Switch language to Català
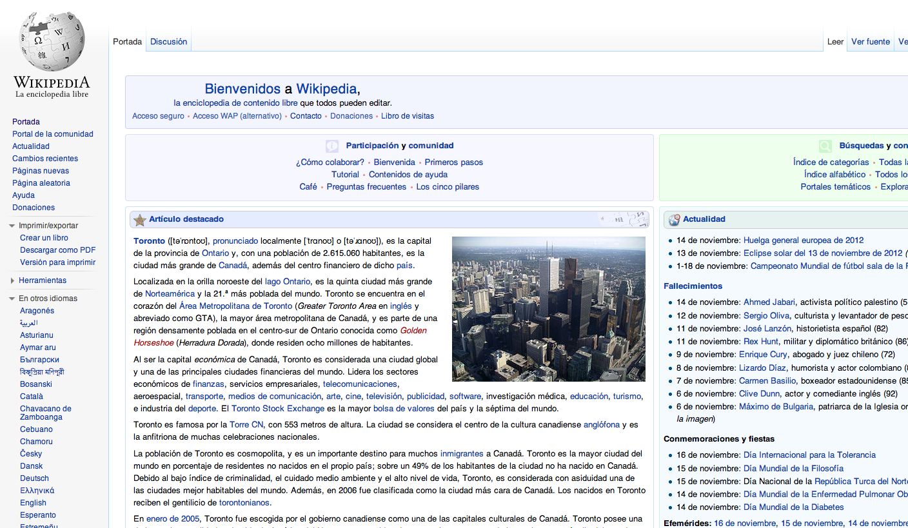The width and height of the screenshot is (908, 528). click(32, 396)
